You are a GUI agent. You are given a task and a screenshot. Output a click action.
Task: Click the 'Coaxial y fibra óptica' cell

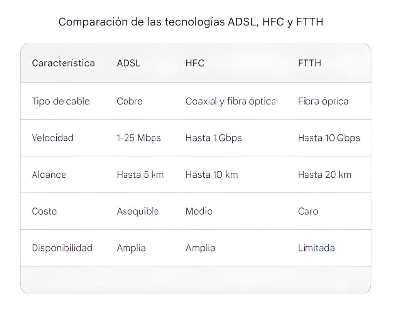click(230, 101)
